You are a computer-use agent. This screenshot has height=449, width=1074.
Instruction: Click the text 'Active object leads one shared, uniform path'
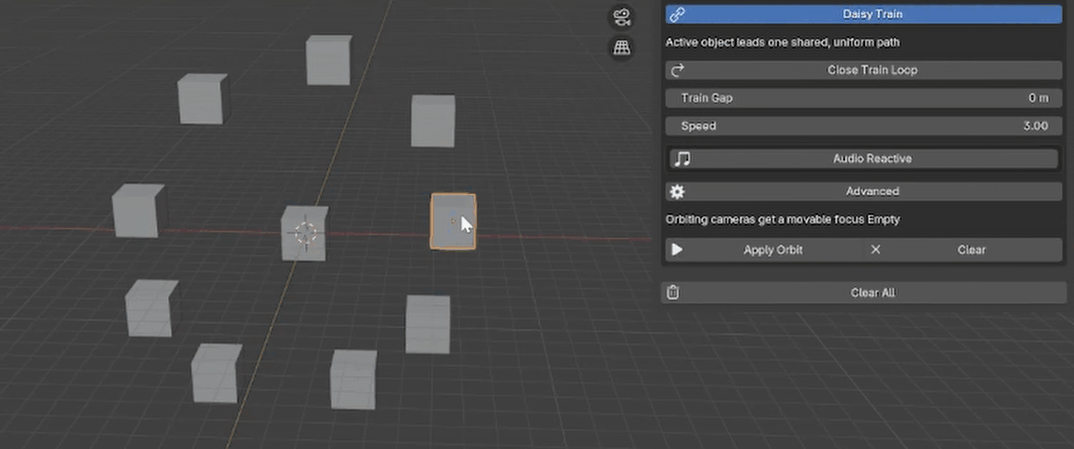pos(783,42)
